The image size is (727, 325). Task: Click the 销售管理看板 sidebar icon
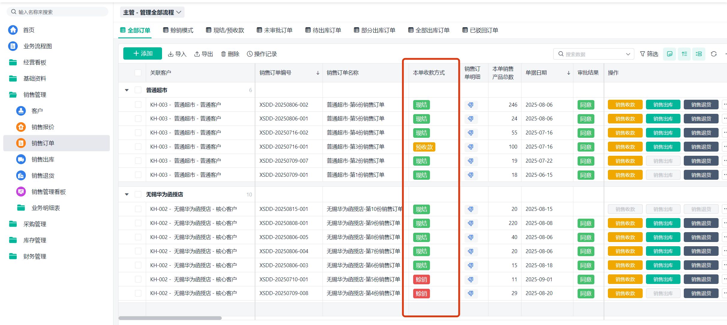(x=21, y=192)
